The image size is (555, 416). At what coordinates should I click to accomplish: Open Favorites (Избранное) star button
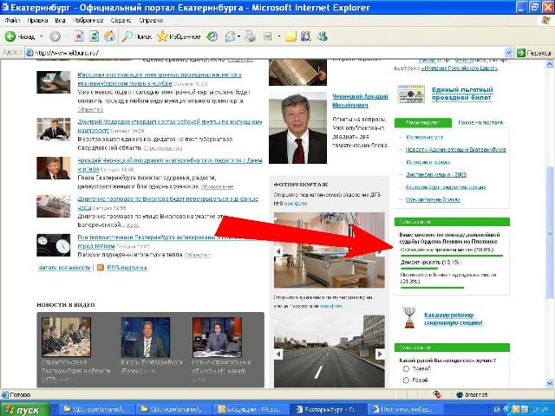point(179,36)
